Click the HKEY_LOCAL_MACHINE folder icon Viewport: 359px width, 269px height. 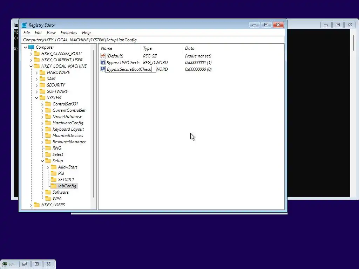click(x=37, y=66)
